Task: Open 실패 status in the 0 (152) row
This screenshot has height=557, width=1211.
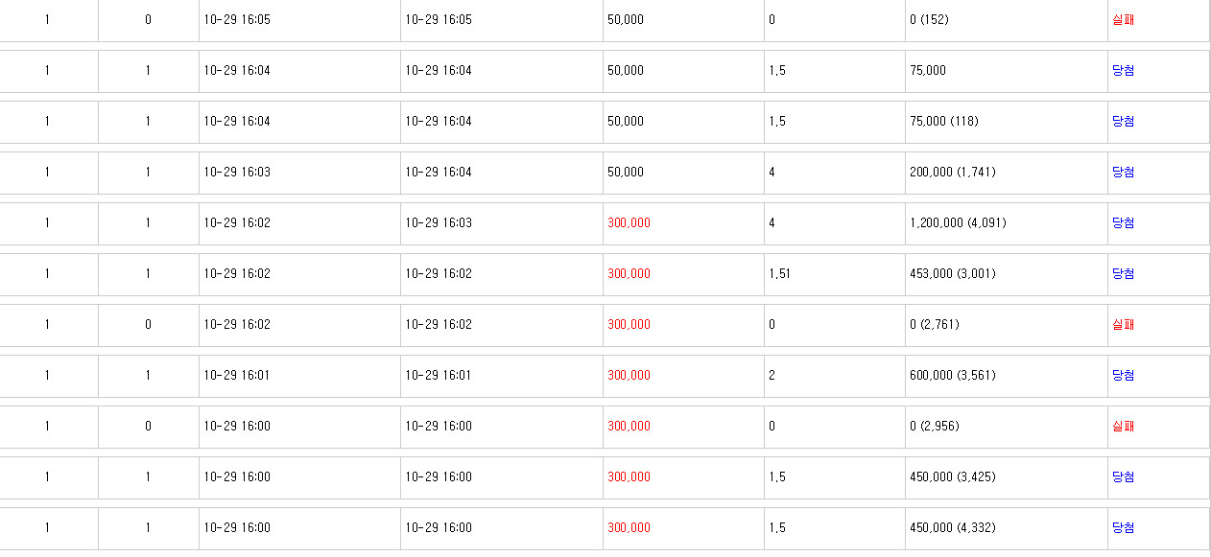Action: (1123, 20)
